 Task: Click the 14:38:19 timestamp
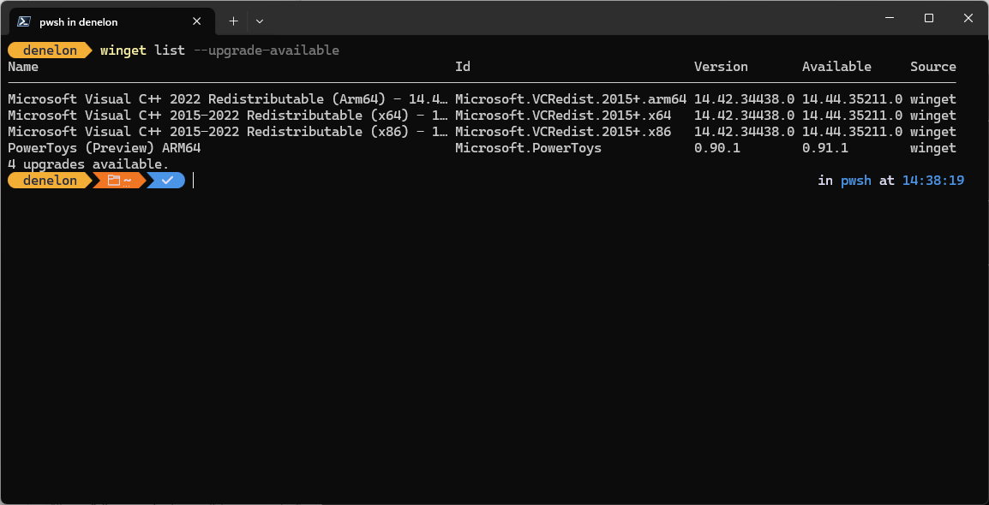(x=932, y=181)
